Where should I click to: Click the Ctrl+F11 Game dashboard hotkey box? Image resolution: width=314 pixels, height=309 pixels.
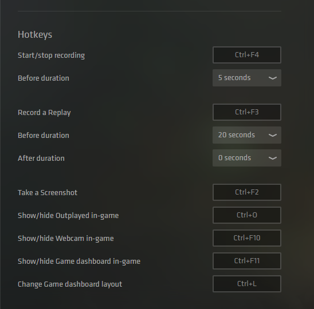coord(247,261)
